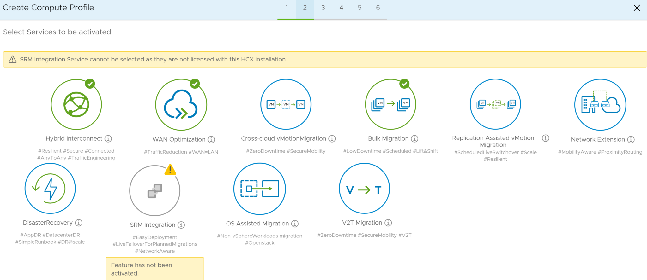Go to wizard step 1
This screenshot has height=280, width=647.
287,8
